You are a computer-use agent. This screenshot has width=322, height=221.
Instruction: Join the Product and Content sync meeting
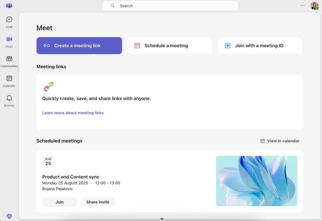60,202
